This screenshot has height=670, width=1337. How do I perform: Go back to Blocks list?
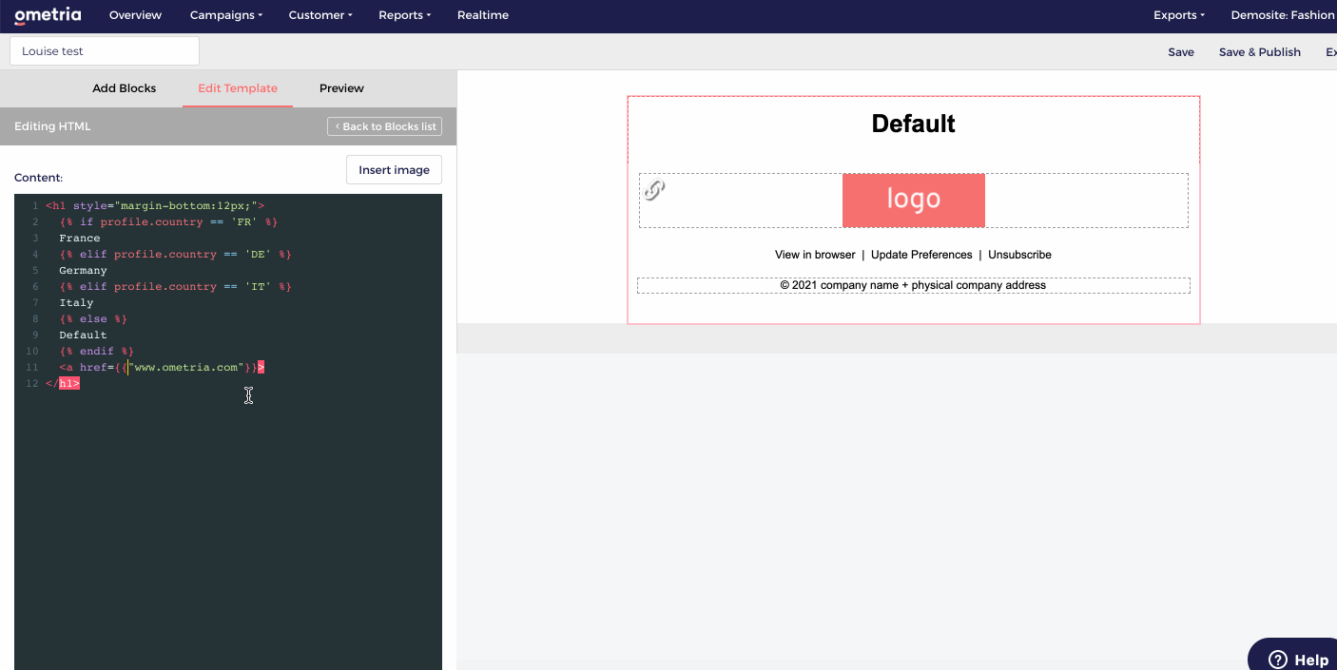(x=385, y=126)
